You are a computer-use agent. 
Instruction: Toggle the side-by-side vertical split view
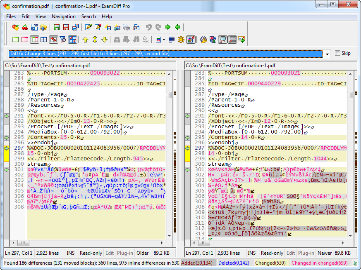pos(34,40)
